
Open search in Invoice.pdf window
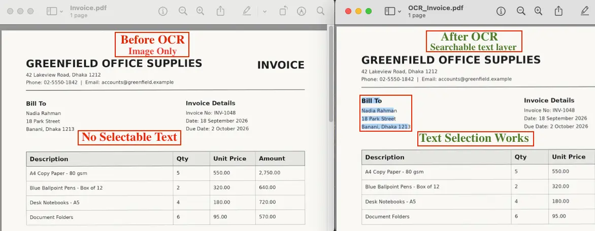click(321, 11)
